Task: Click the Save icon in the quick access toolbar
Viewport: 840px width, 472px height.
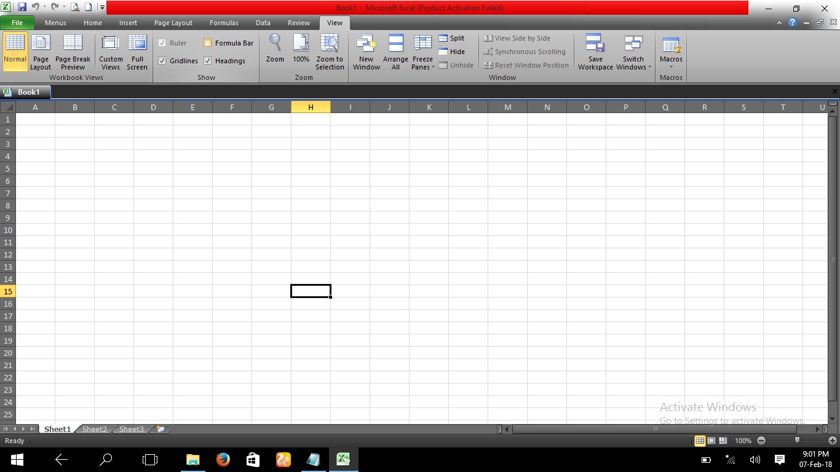Action: click(22, 7)
